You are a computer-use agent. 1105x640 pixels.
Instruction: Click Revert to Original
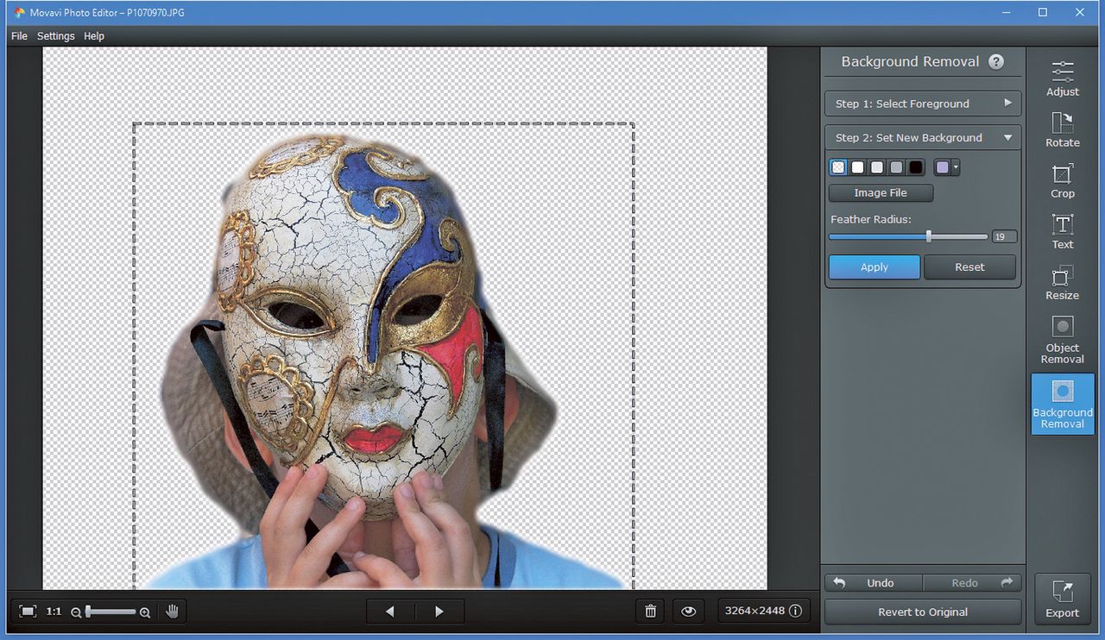(x=923, y=612)
